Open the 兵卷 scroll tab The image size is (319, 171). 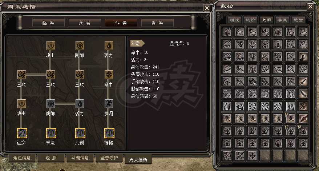point(85,23)
